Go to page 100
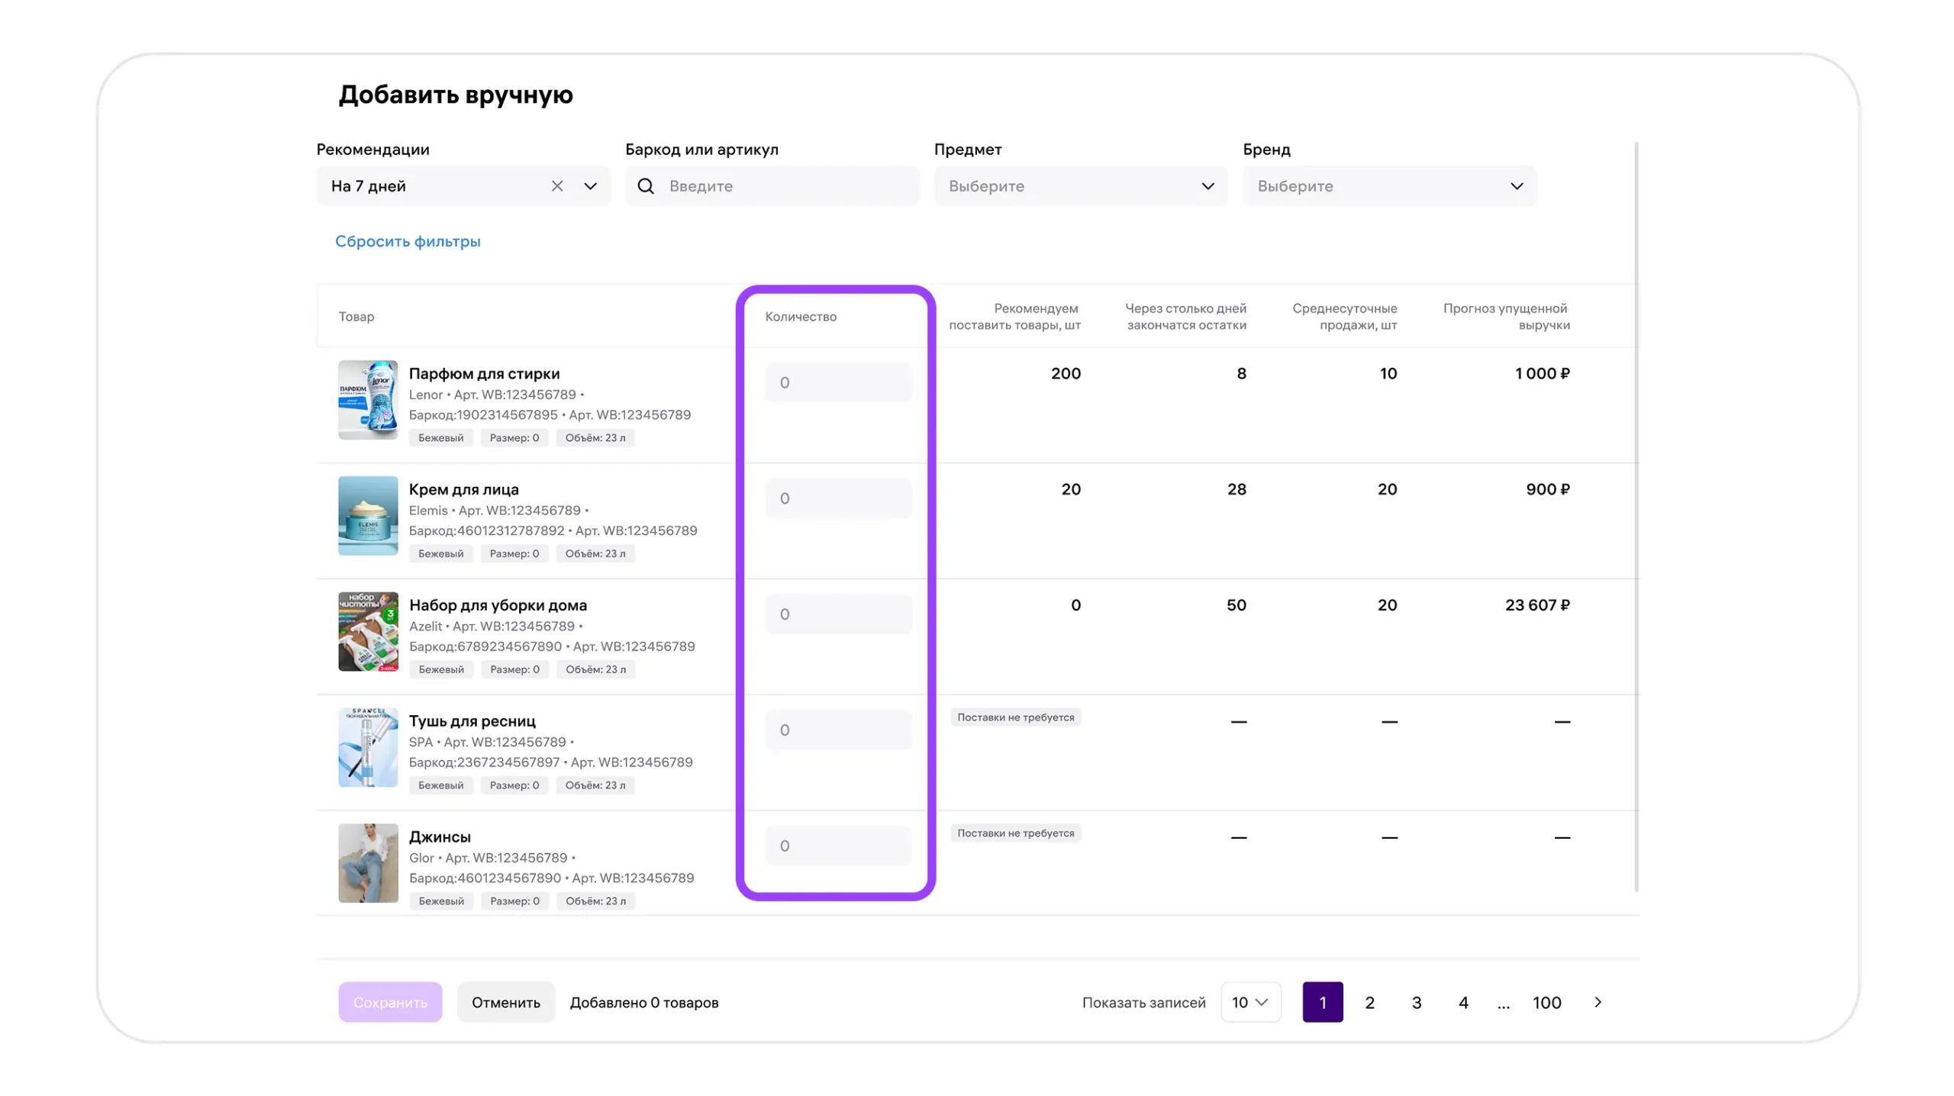Image resolution: width=1954 pixels, height=1096 pixels. 1546,1003
